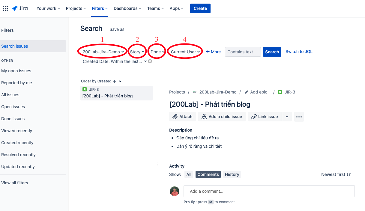Click description line Dàn ý rõ ràng
365x211 pixels.
[199, 146]
